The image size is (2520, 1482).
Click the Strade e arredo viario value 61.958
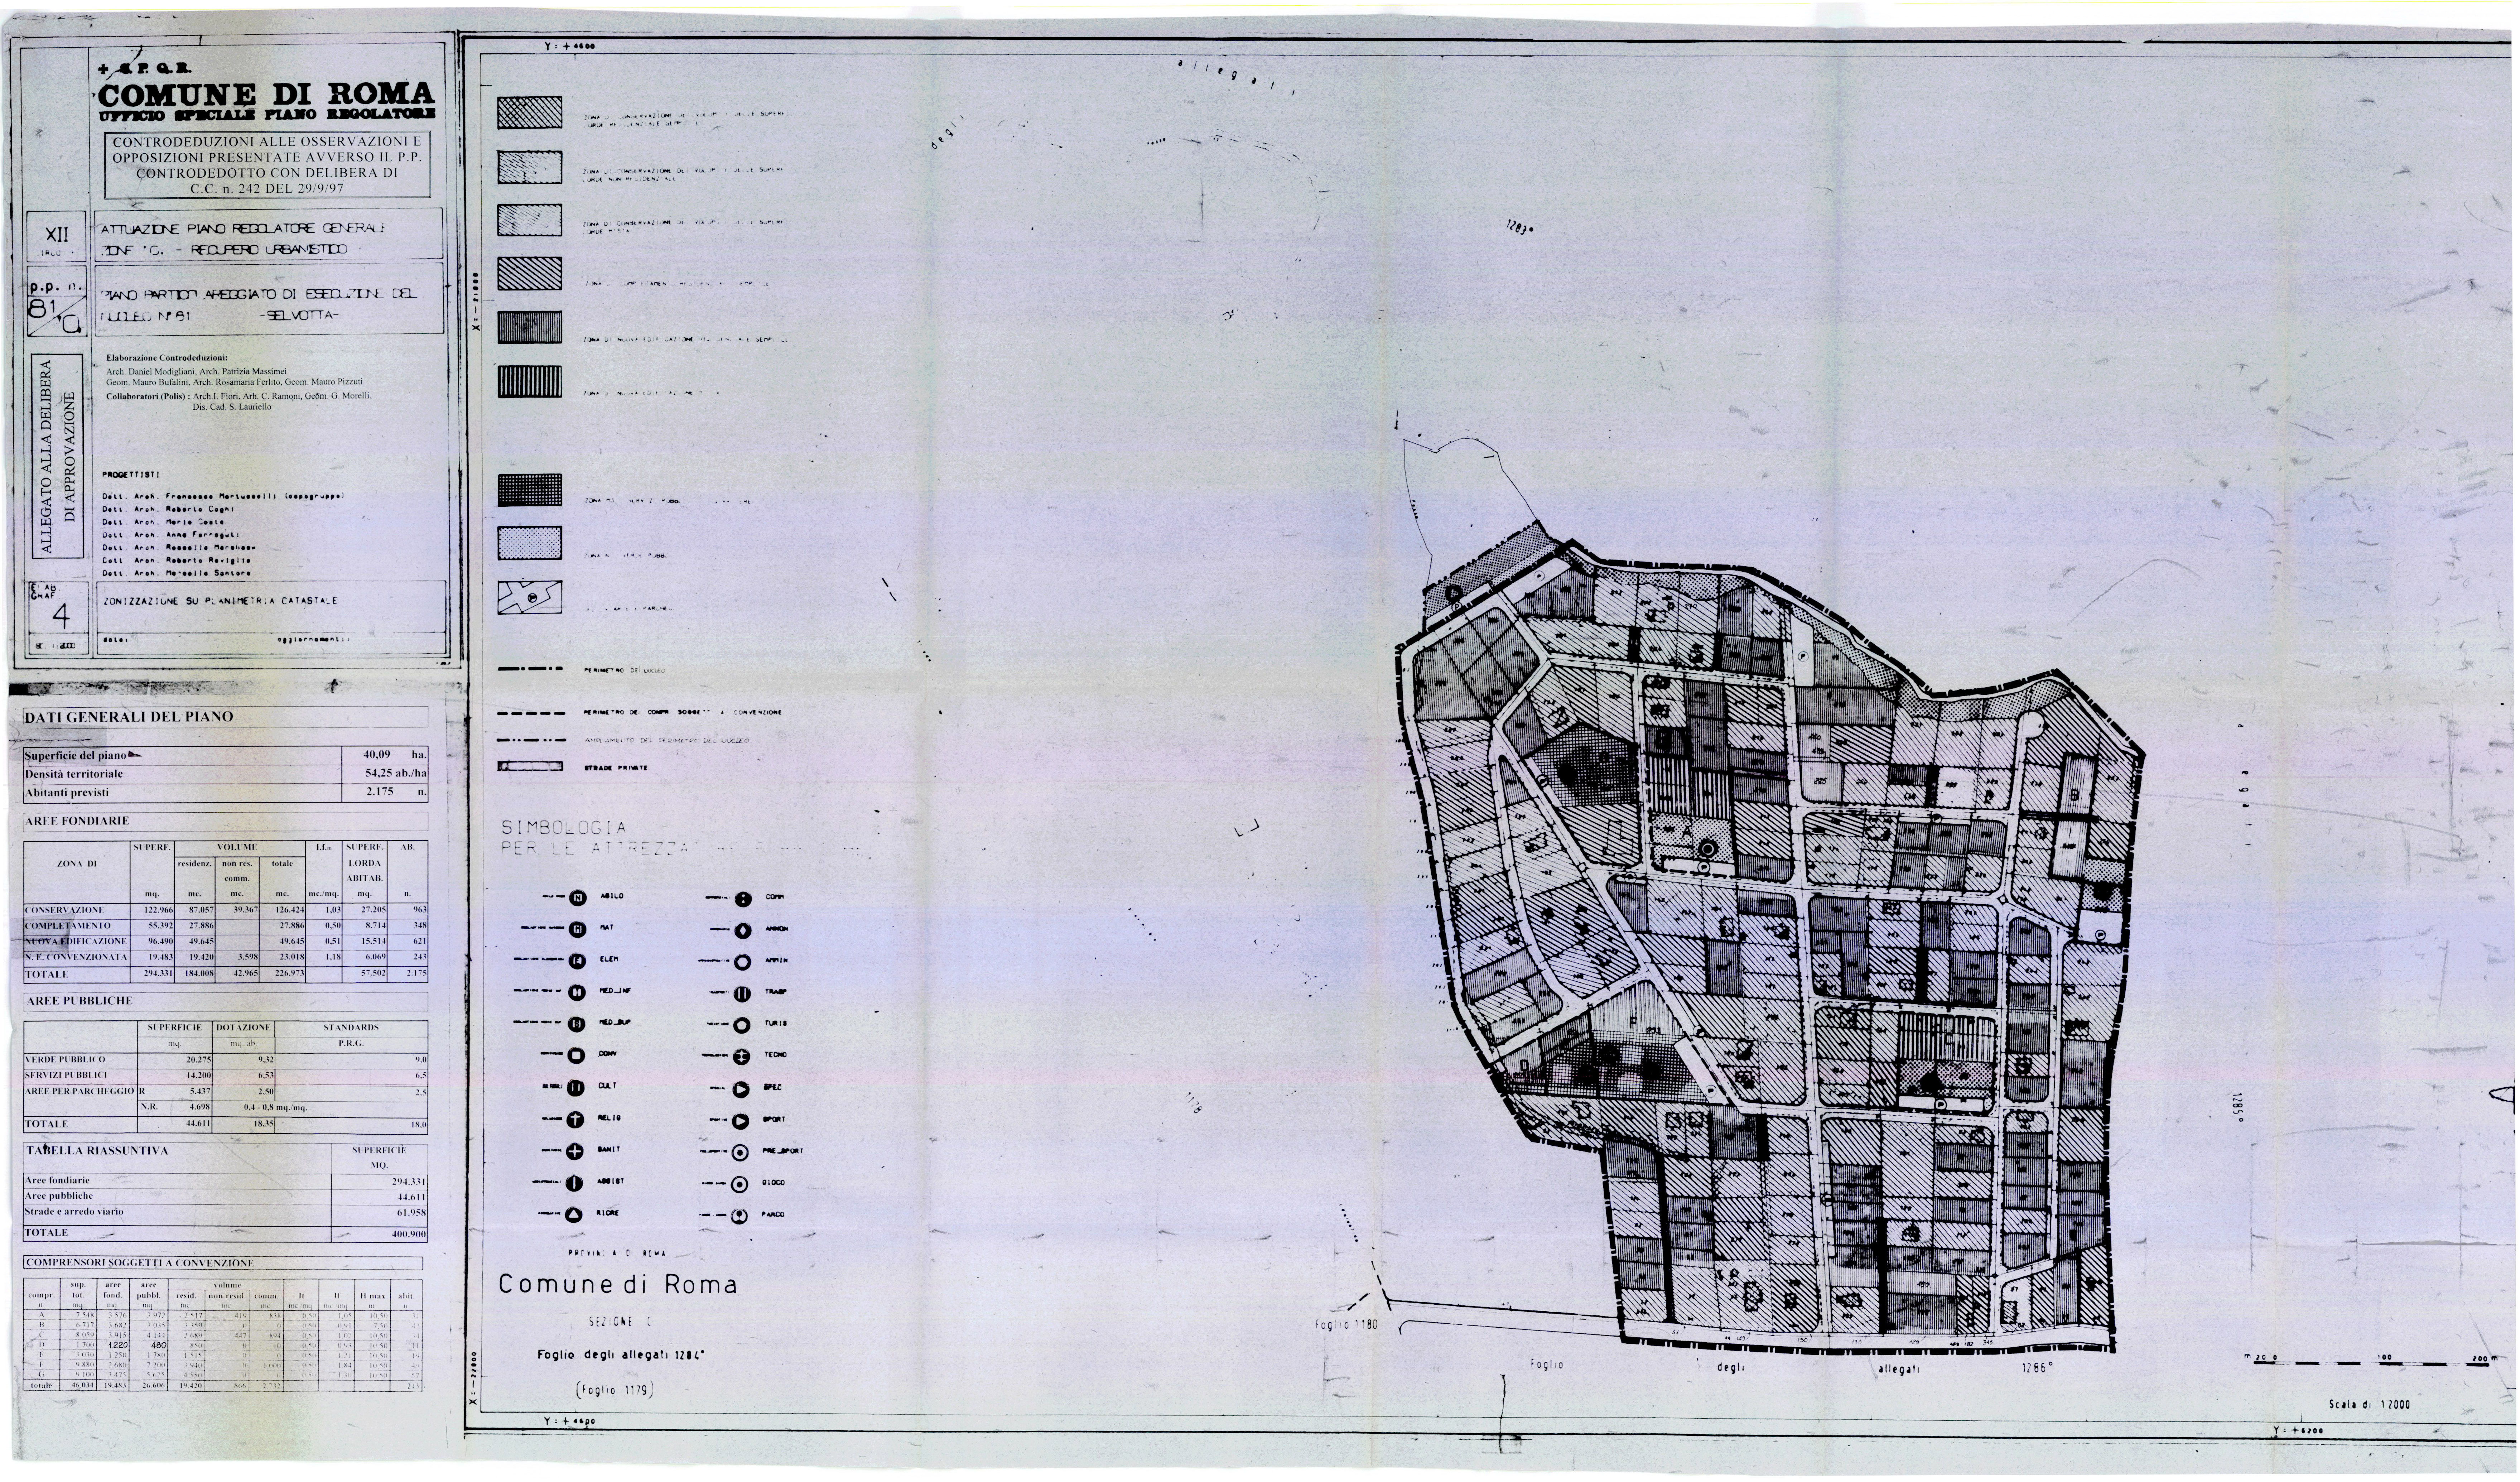pyautogui.click(x=412, y=1213)
